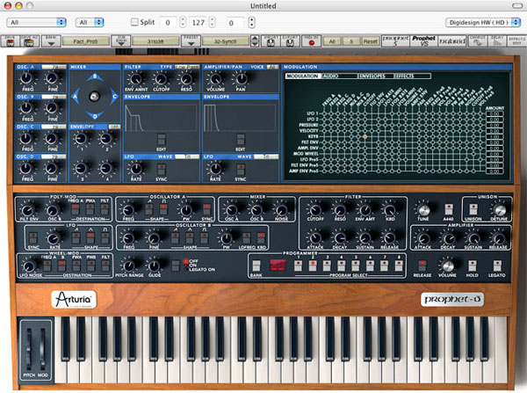Click the Glide knob
Screen dimensions: 527x393
pos(154,266)
